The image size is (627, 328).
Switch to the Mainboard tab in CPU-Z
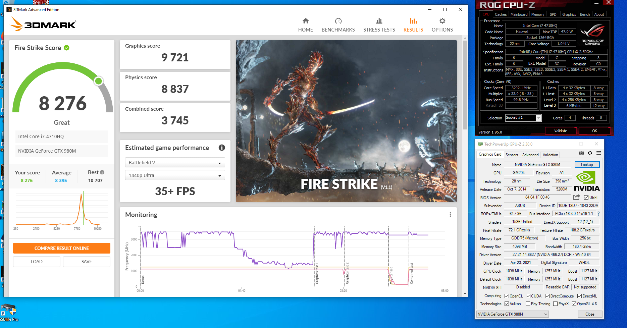pos(519,14)
